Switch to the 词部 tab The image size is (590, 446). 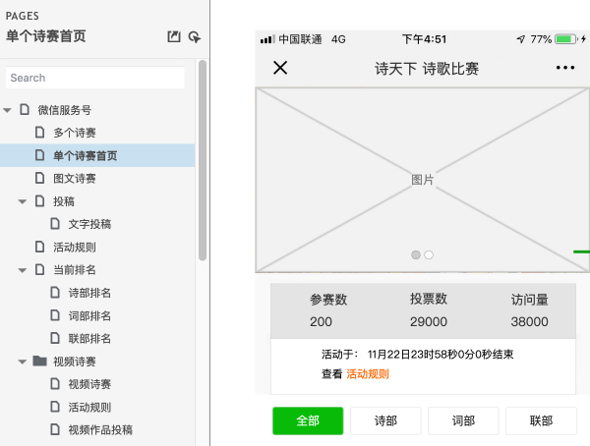tap(463, 420)
